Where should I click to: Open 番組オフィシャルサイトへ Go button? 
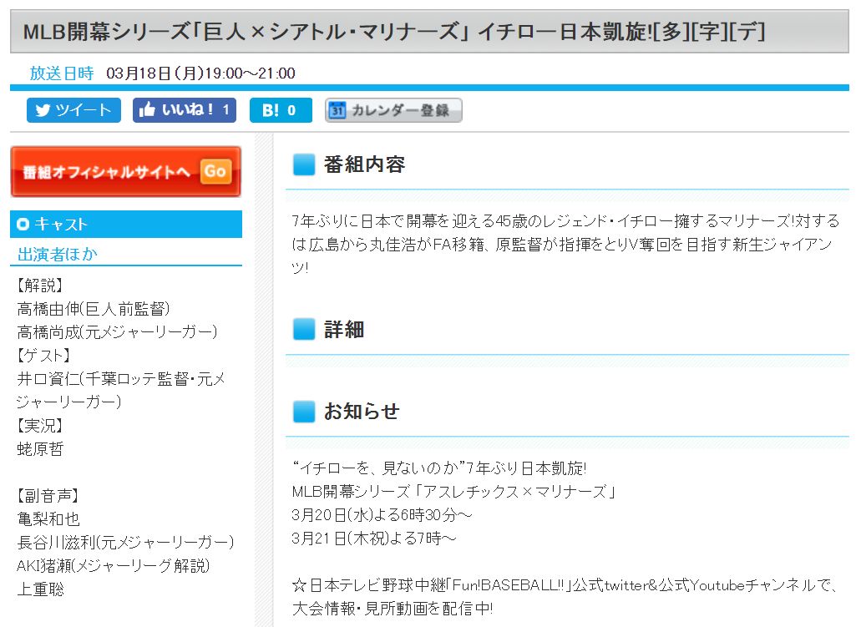coord(126,171)
